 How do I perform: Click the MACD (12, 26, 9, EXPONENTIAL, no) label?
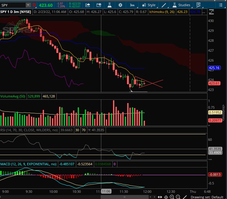pyautogui.click(x=28, y=164)
